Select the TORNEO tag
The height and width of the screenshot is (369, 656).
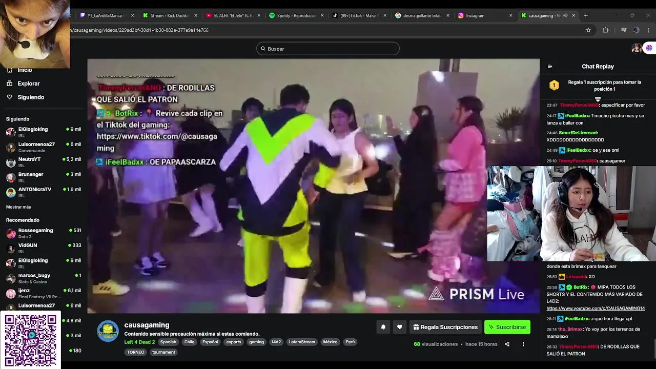(x=136, y=352)
